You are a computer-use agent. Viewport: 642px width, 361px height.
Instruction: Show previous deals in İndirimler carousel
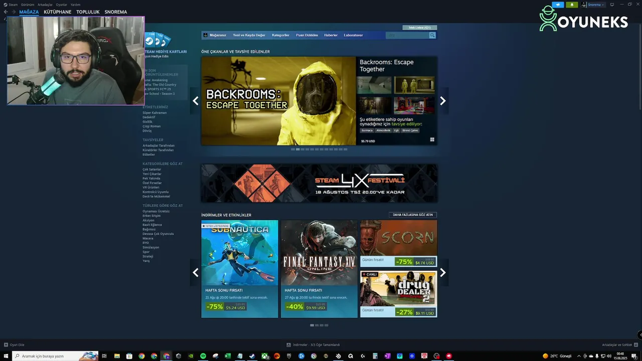(196, 272)
